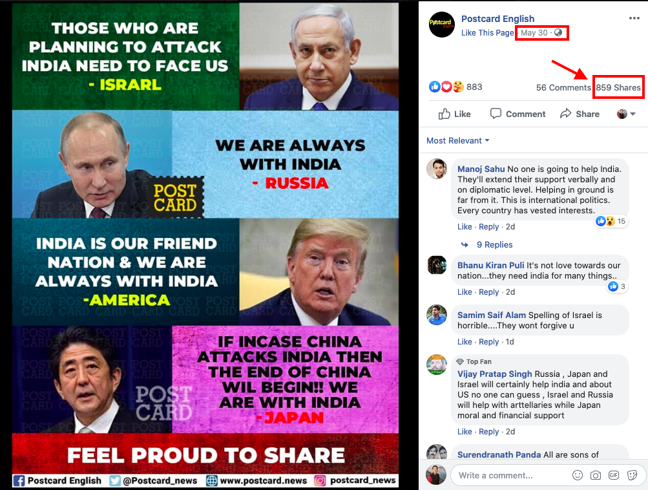Open emoji picker in comment box
This screenshot has width=648, height=490.
(x=578, y=475)
